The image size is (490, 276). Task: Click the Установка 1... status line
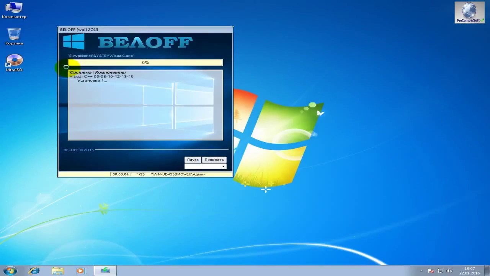click(x=92, y=80)
